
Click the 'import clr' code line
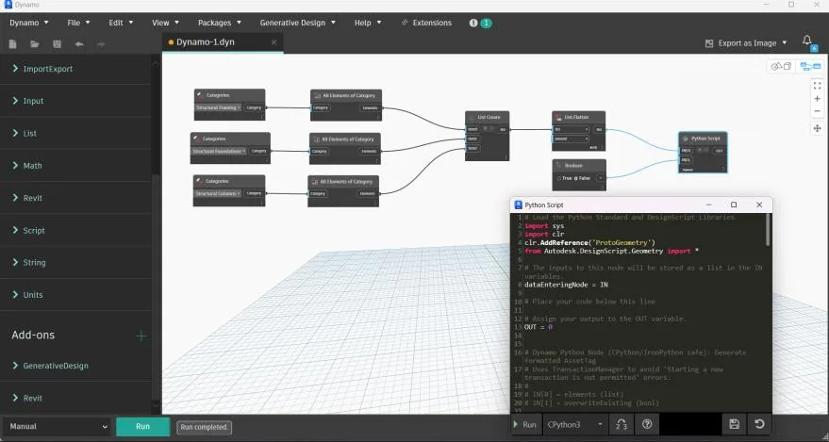click(x=544, y=235)
